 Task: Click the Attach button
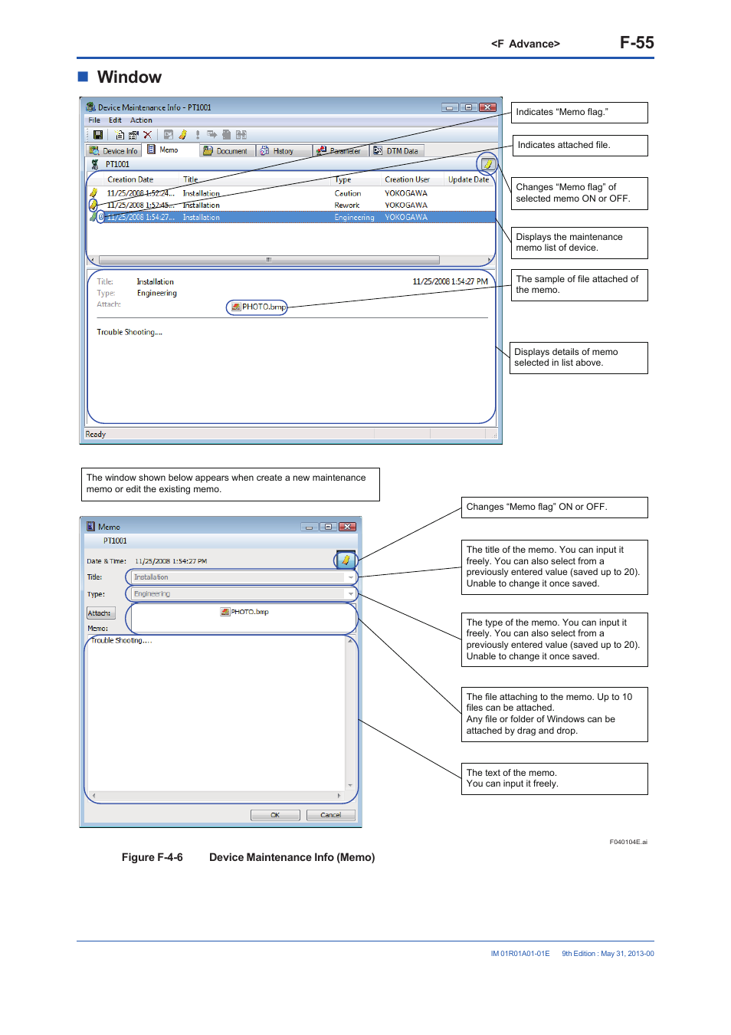click(100, 613)
